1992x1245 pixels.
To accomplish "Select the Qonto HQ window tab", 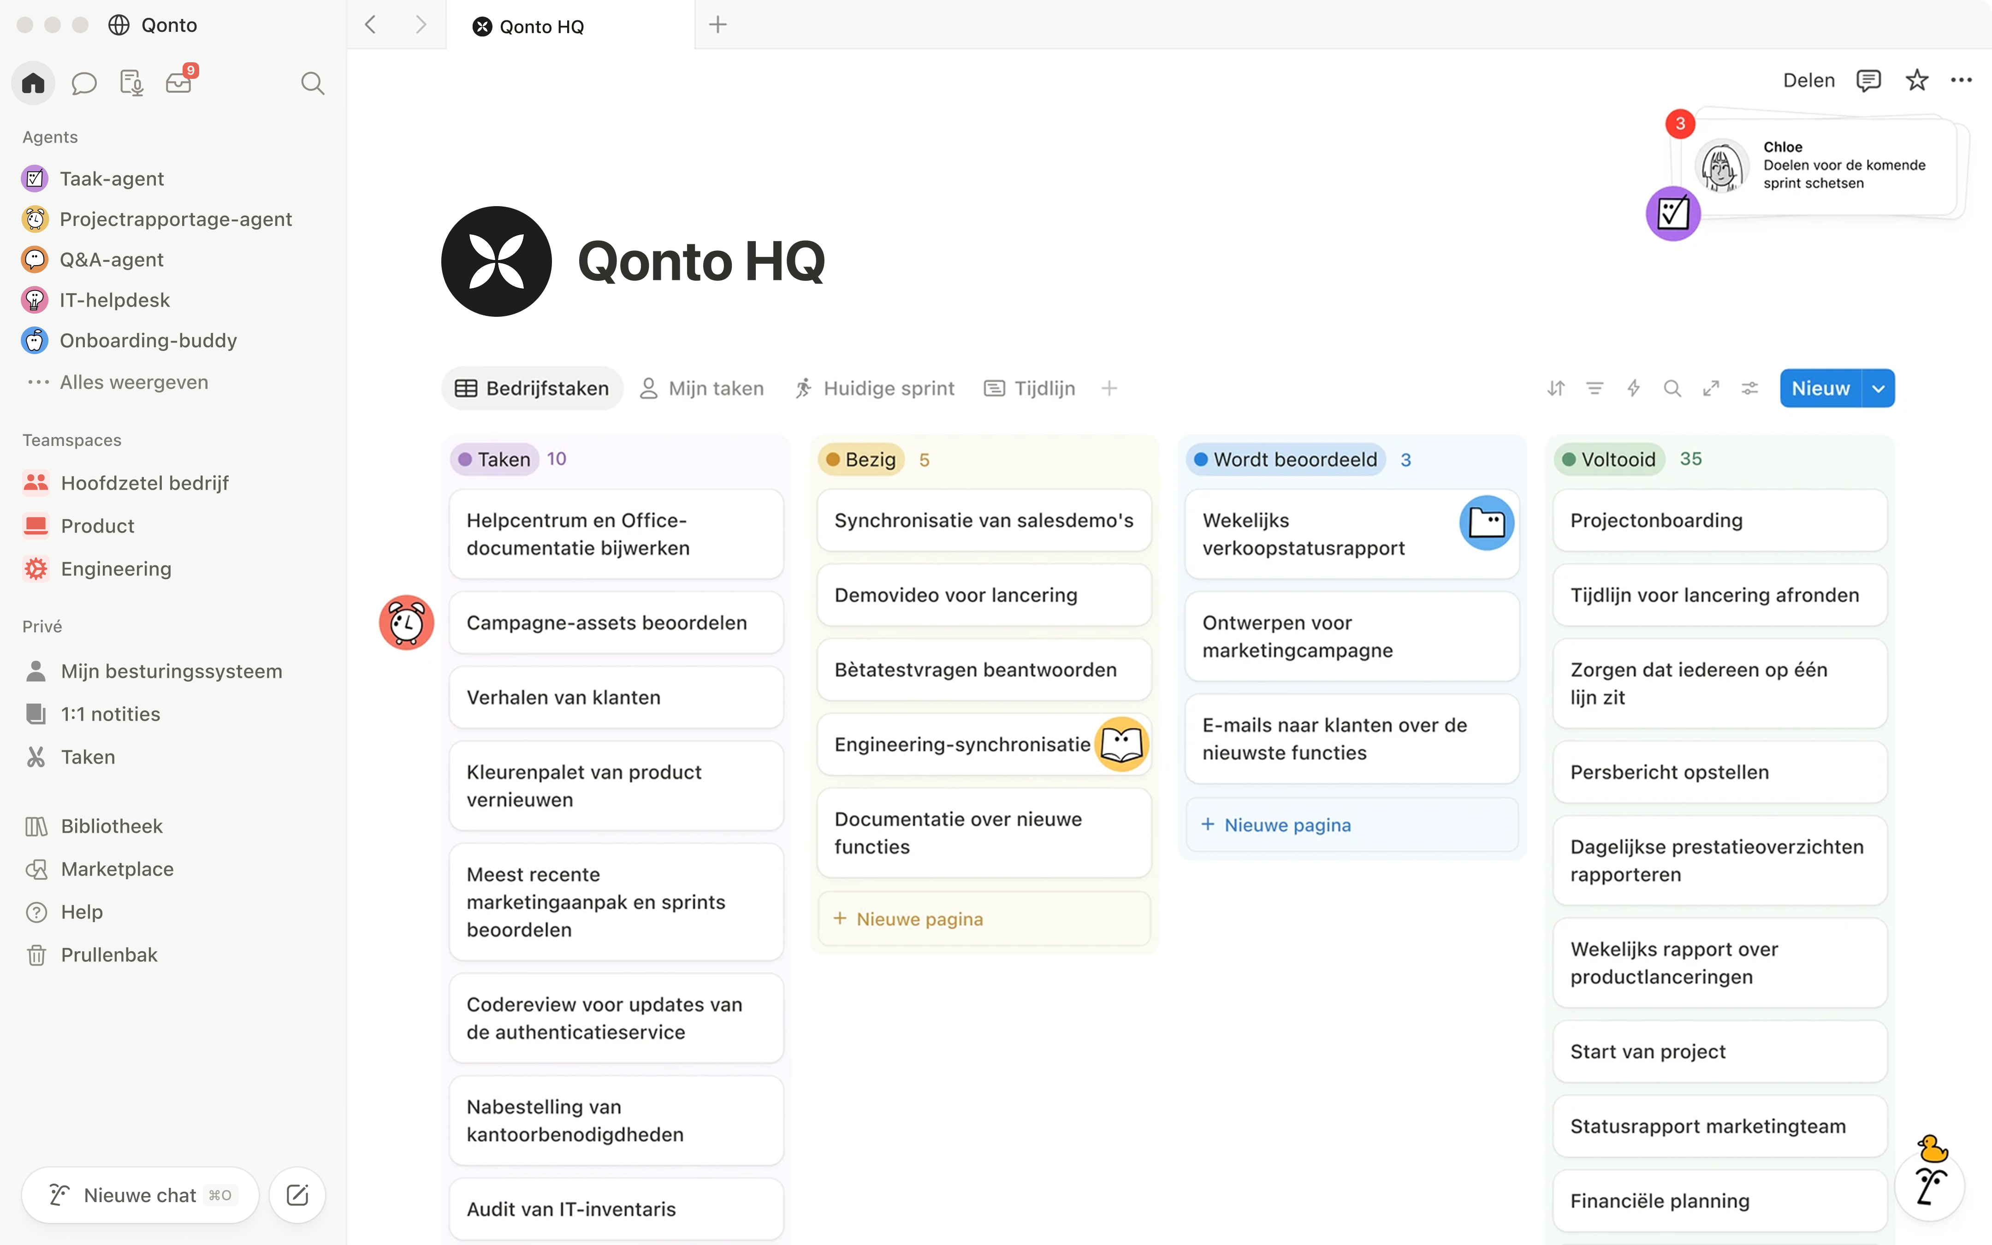I will [570, 25].
